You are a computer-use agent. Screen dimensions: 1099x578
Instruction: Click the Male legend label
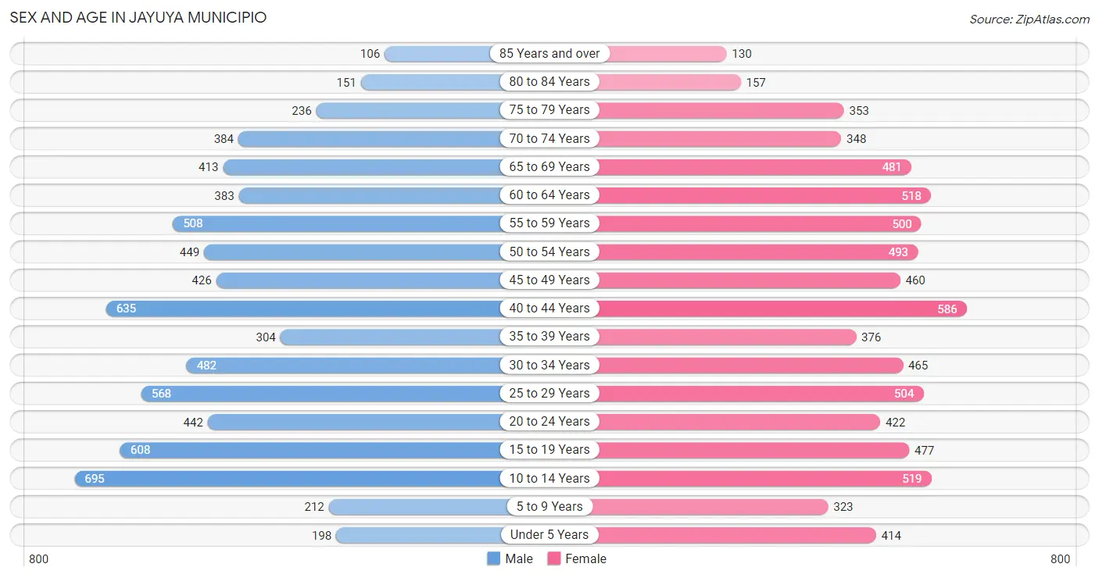click(519, 558)
